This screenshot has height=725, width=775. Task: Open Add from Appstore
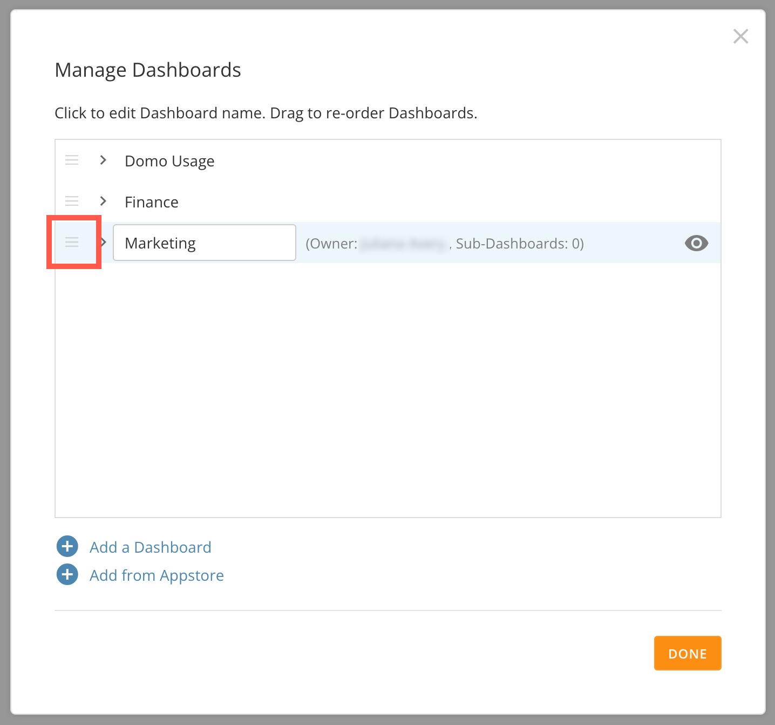click(157, 575)
